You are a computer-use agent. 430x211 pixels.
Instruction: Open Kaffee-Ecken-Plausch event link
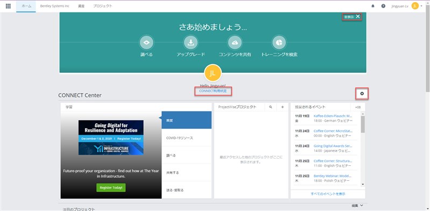(333, 116)
